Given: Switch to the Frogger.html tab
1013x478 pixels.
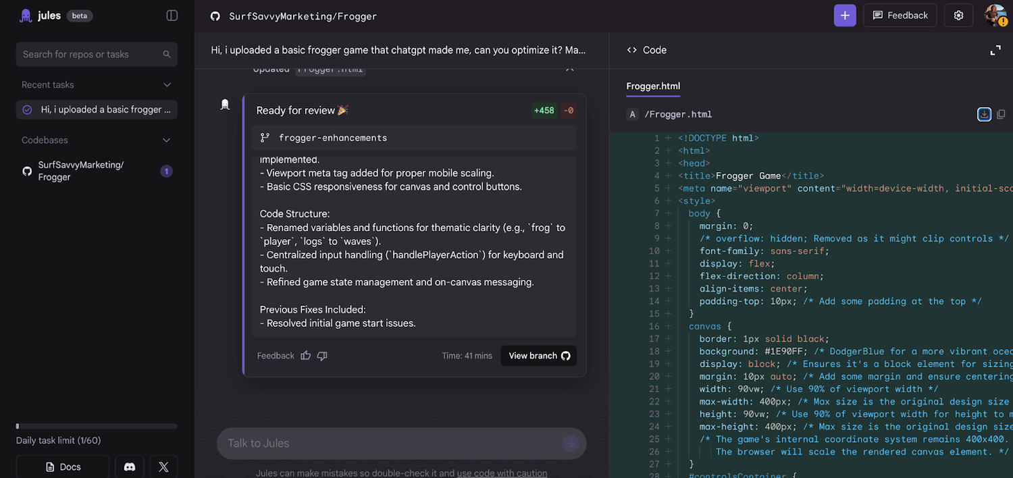Looking at the screenshot, I should point(652,86).
